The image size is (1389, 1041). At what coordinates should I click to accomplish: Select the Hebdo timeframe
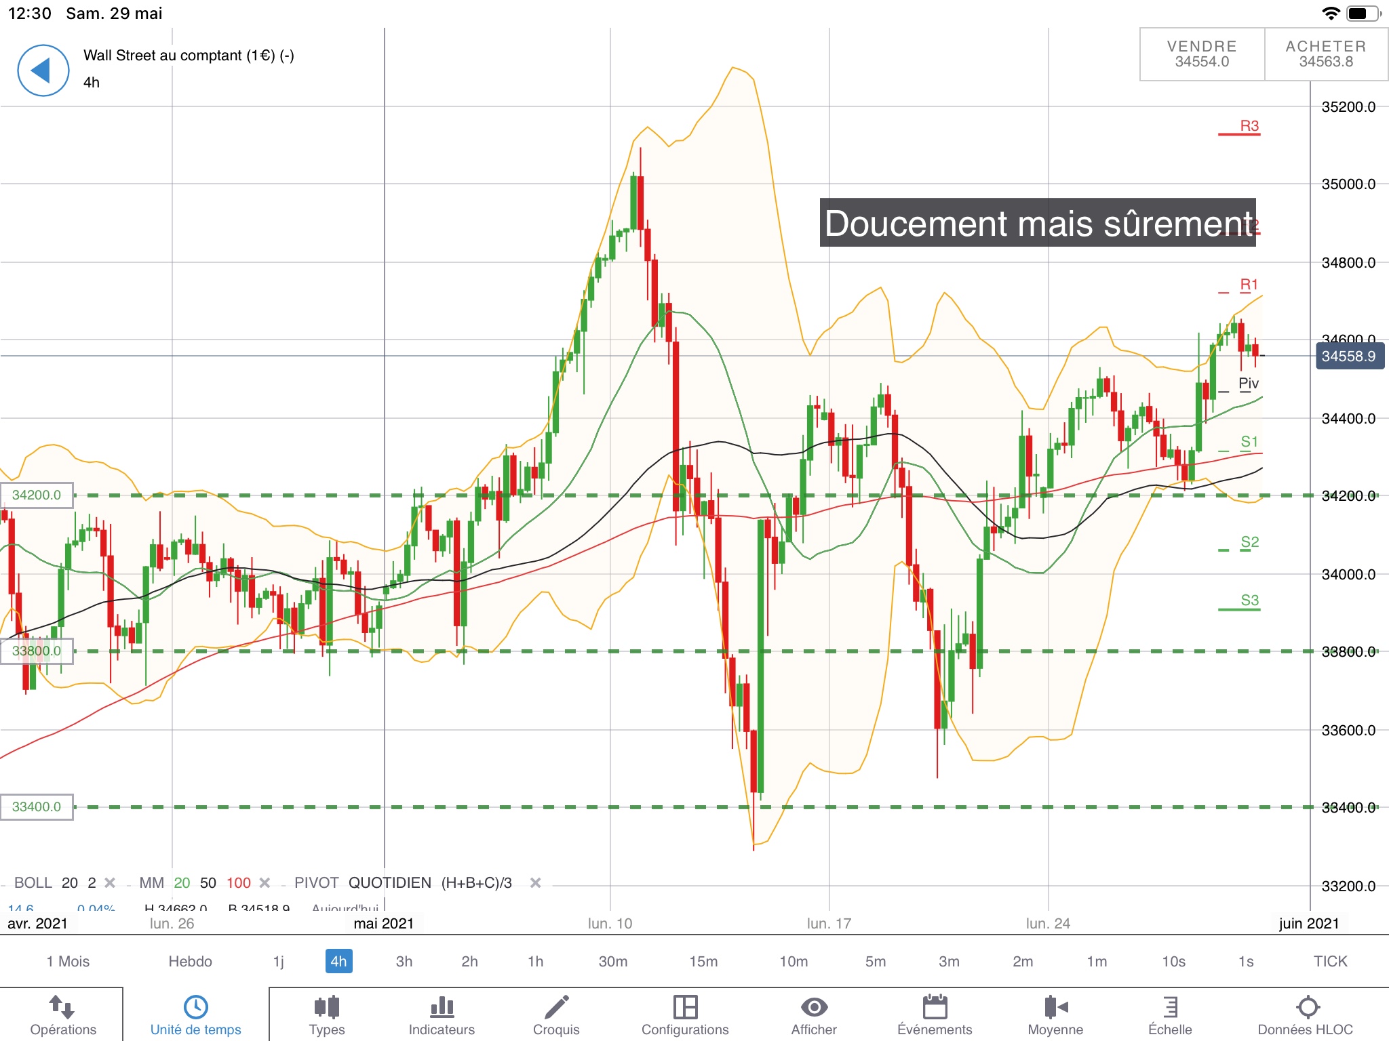point(190,961)
